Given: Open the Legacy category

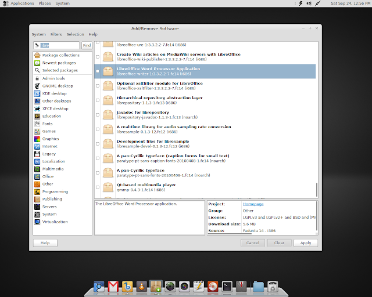Looking at the screenshot, I should (x=49, y=154).
